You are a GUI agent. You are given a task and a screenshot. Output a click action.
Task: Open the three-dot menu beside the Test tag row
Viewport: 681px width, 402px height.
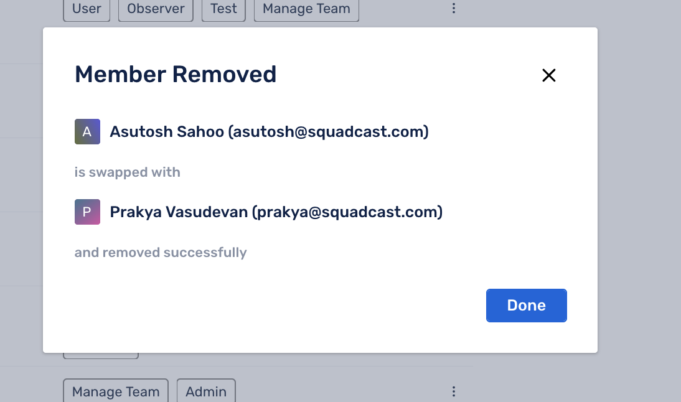(454, 9)
